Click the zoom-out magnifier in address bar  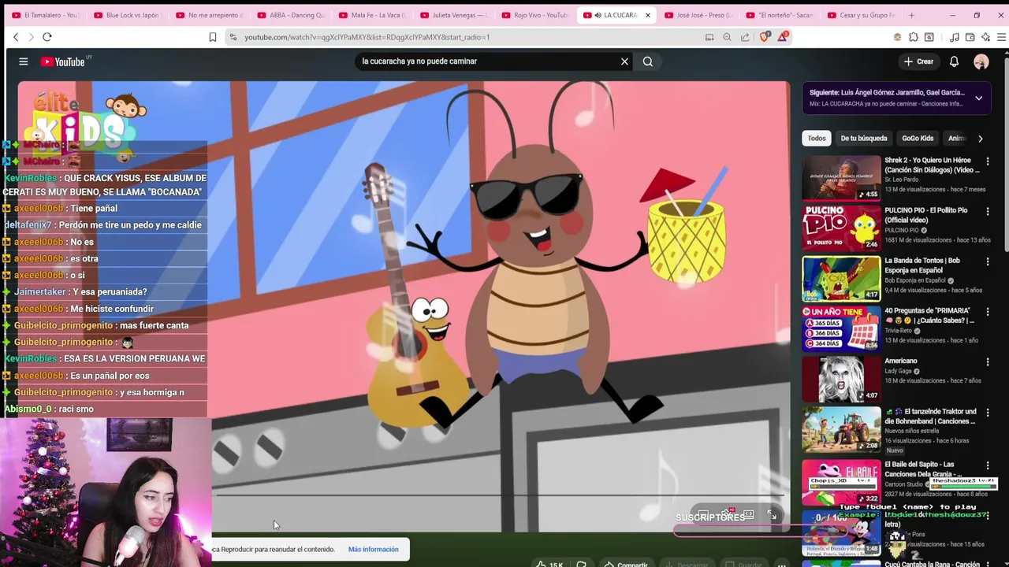(x=727, y=37)
